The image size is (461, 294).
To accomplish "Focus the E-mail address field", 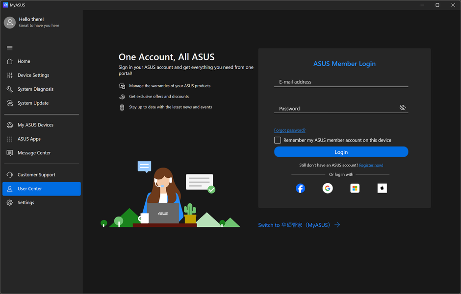I will click(341, 82).
